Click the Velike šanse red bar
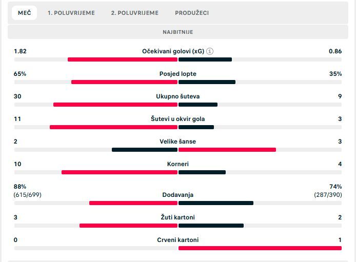356x262 pixels. tap(227, 150)
